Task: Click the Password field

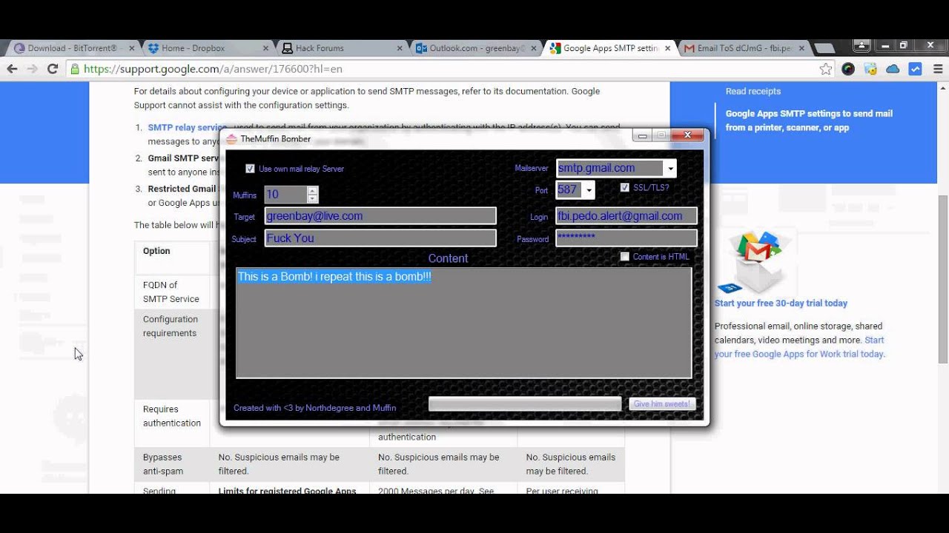Action: [x=626, y=238]
